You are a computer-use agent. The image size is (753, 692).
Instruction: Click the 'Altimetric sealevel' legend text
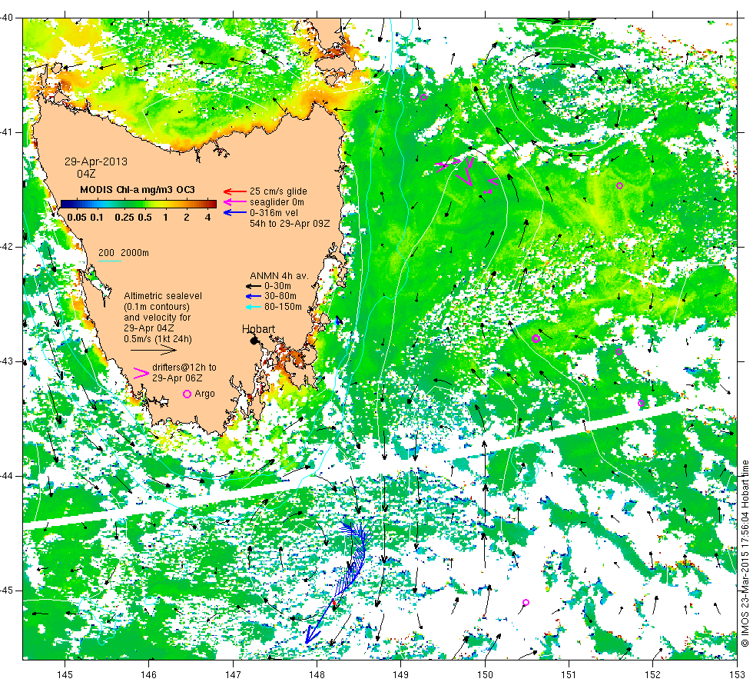[163, 296]
